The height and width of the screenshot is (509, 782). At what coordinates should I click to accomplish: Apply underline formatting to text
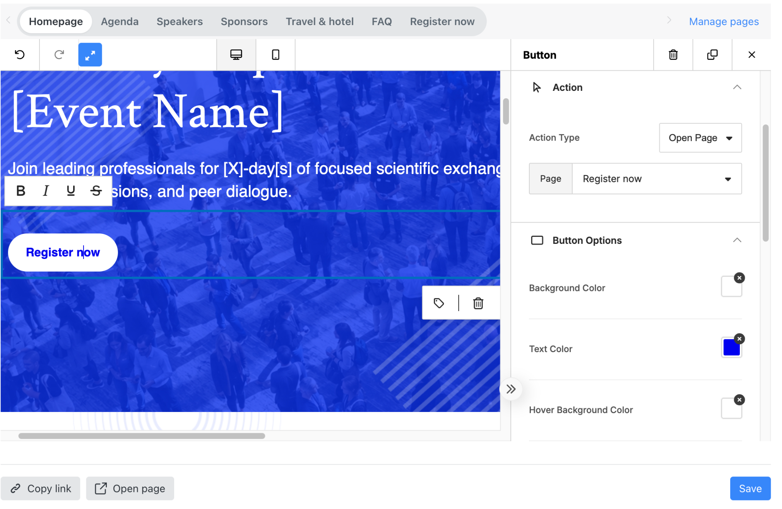pyautogui.click(x=71, y=191)
